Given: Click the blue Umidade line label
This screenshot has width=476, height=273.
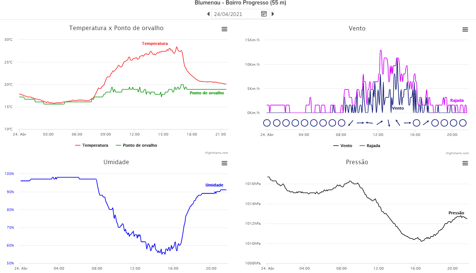Looking at the screenshot, I should coord(214,185).
